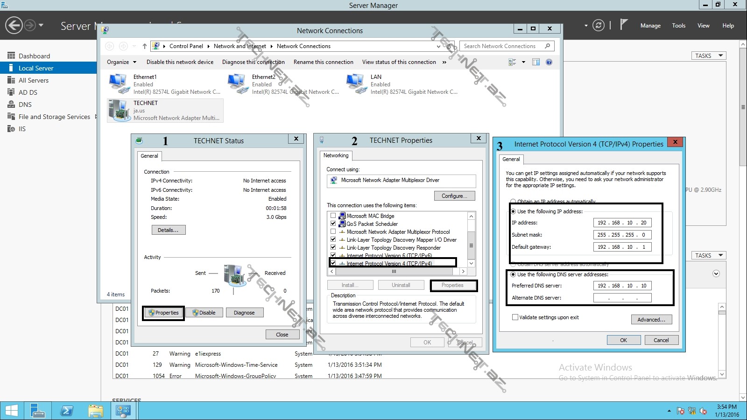Screen dimensions: 747x420
Task: Check Validate settings upon exit
Action: click(x=515, y=317)
